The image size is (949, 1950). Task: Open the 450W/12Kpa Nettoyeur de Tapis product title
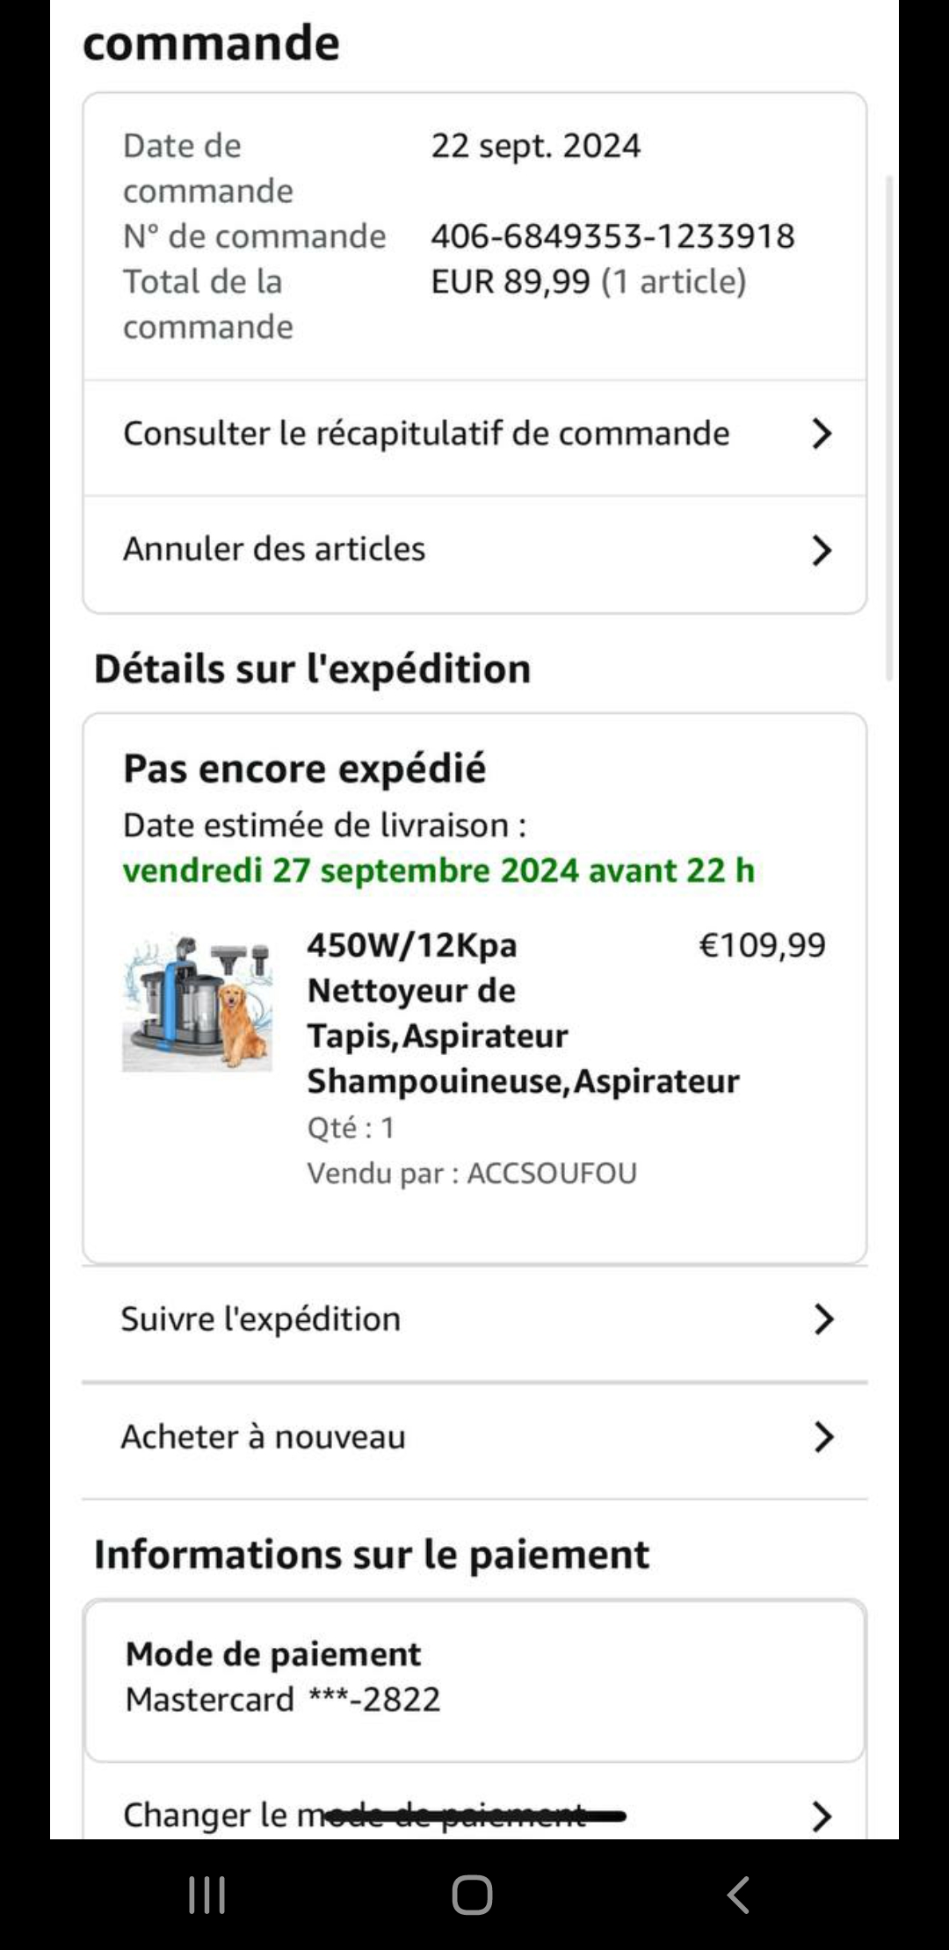tap(492, 1013)
